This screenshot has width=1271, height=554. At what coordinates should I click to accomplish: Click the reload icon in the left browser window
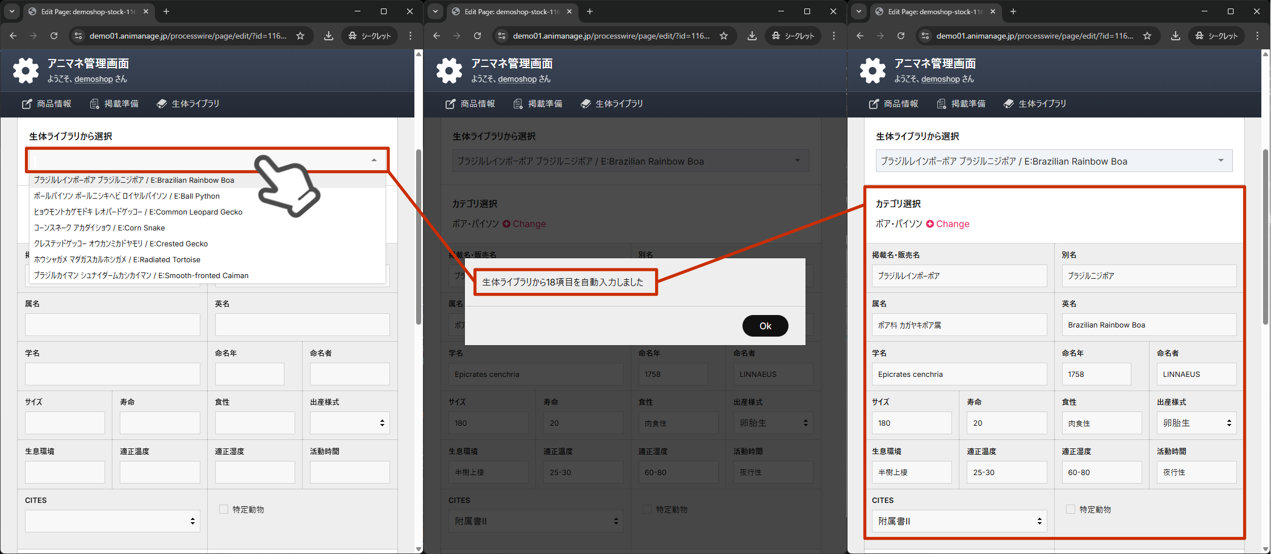[x=54, y=36]
